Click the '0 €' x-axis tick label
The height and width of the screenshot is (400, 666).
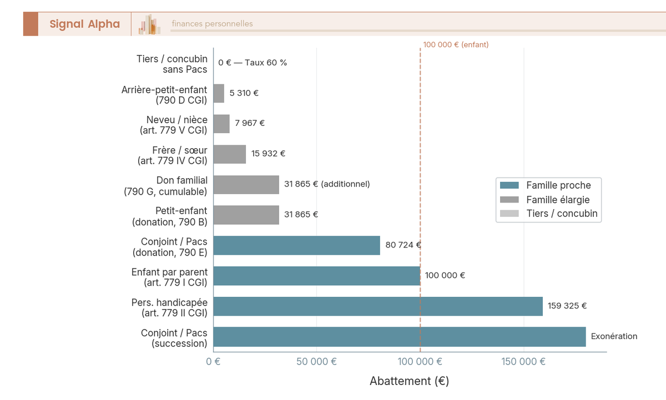tap(213, 362)
